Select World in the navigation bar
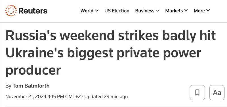This screenshot has width=227, height=107. pos(87,11)
